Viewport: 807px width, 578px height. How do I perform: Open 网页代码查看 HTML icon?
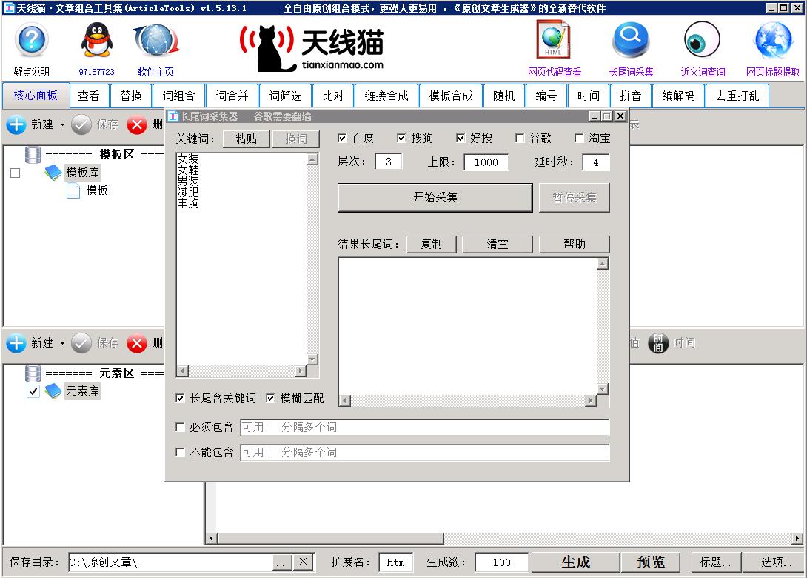pyautogui.click(x=553, y=40)
